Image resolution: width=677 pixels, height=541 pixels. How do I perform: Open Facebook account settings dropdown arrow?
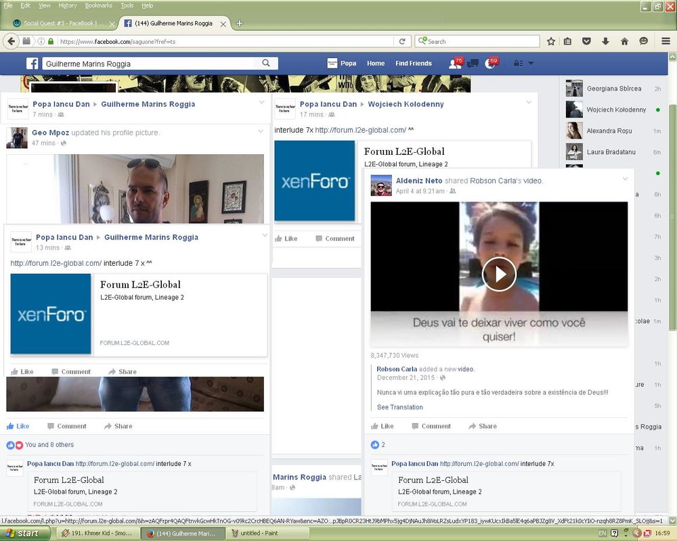[x=531, y=64]
